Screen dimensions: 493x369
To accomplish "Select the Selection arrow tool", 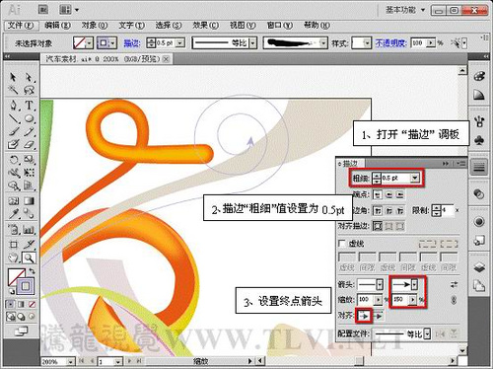I will [13, 77].
